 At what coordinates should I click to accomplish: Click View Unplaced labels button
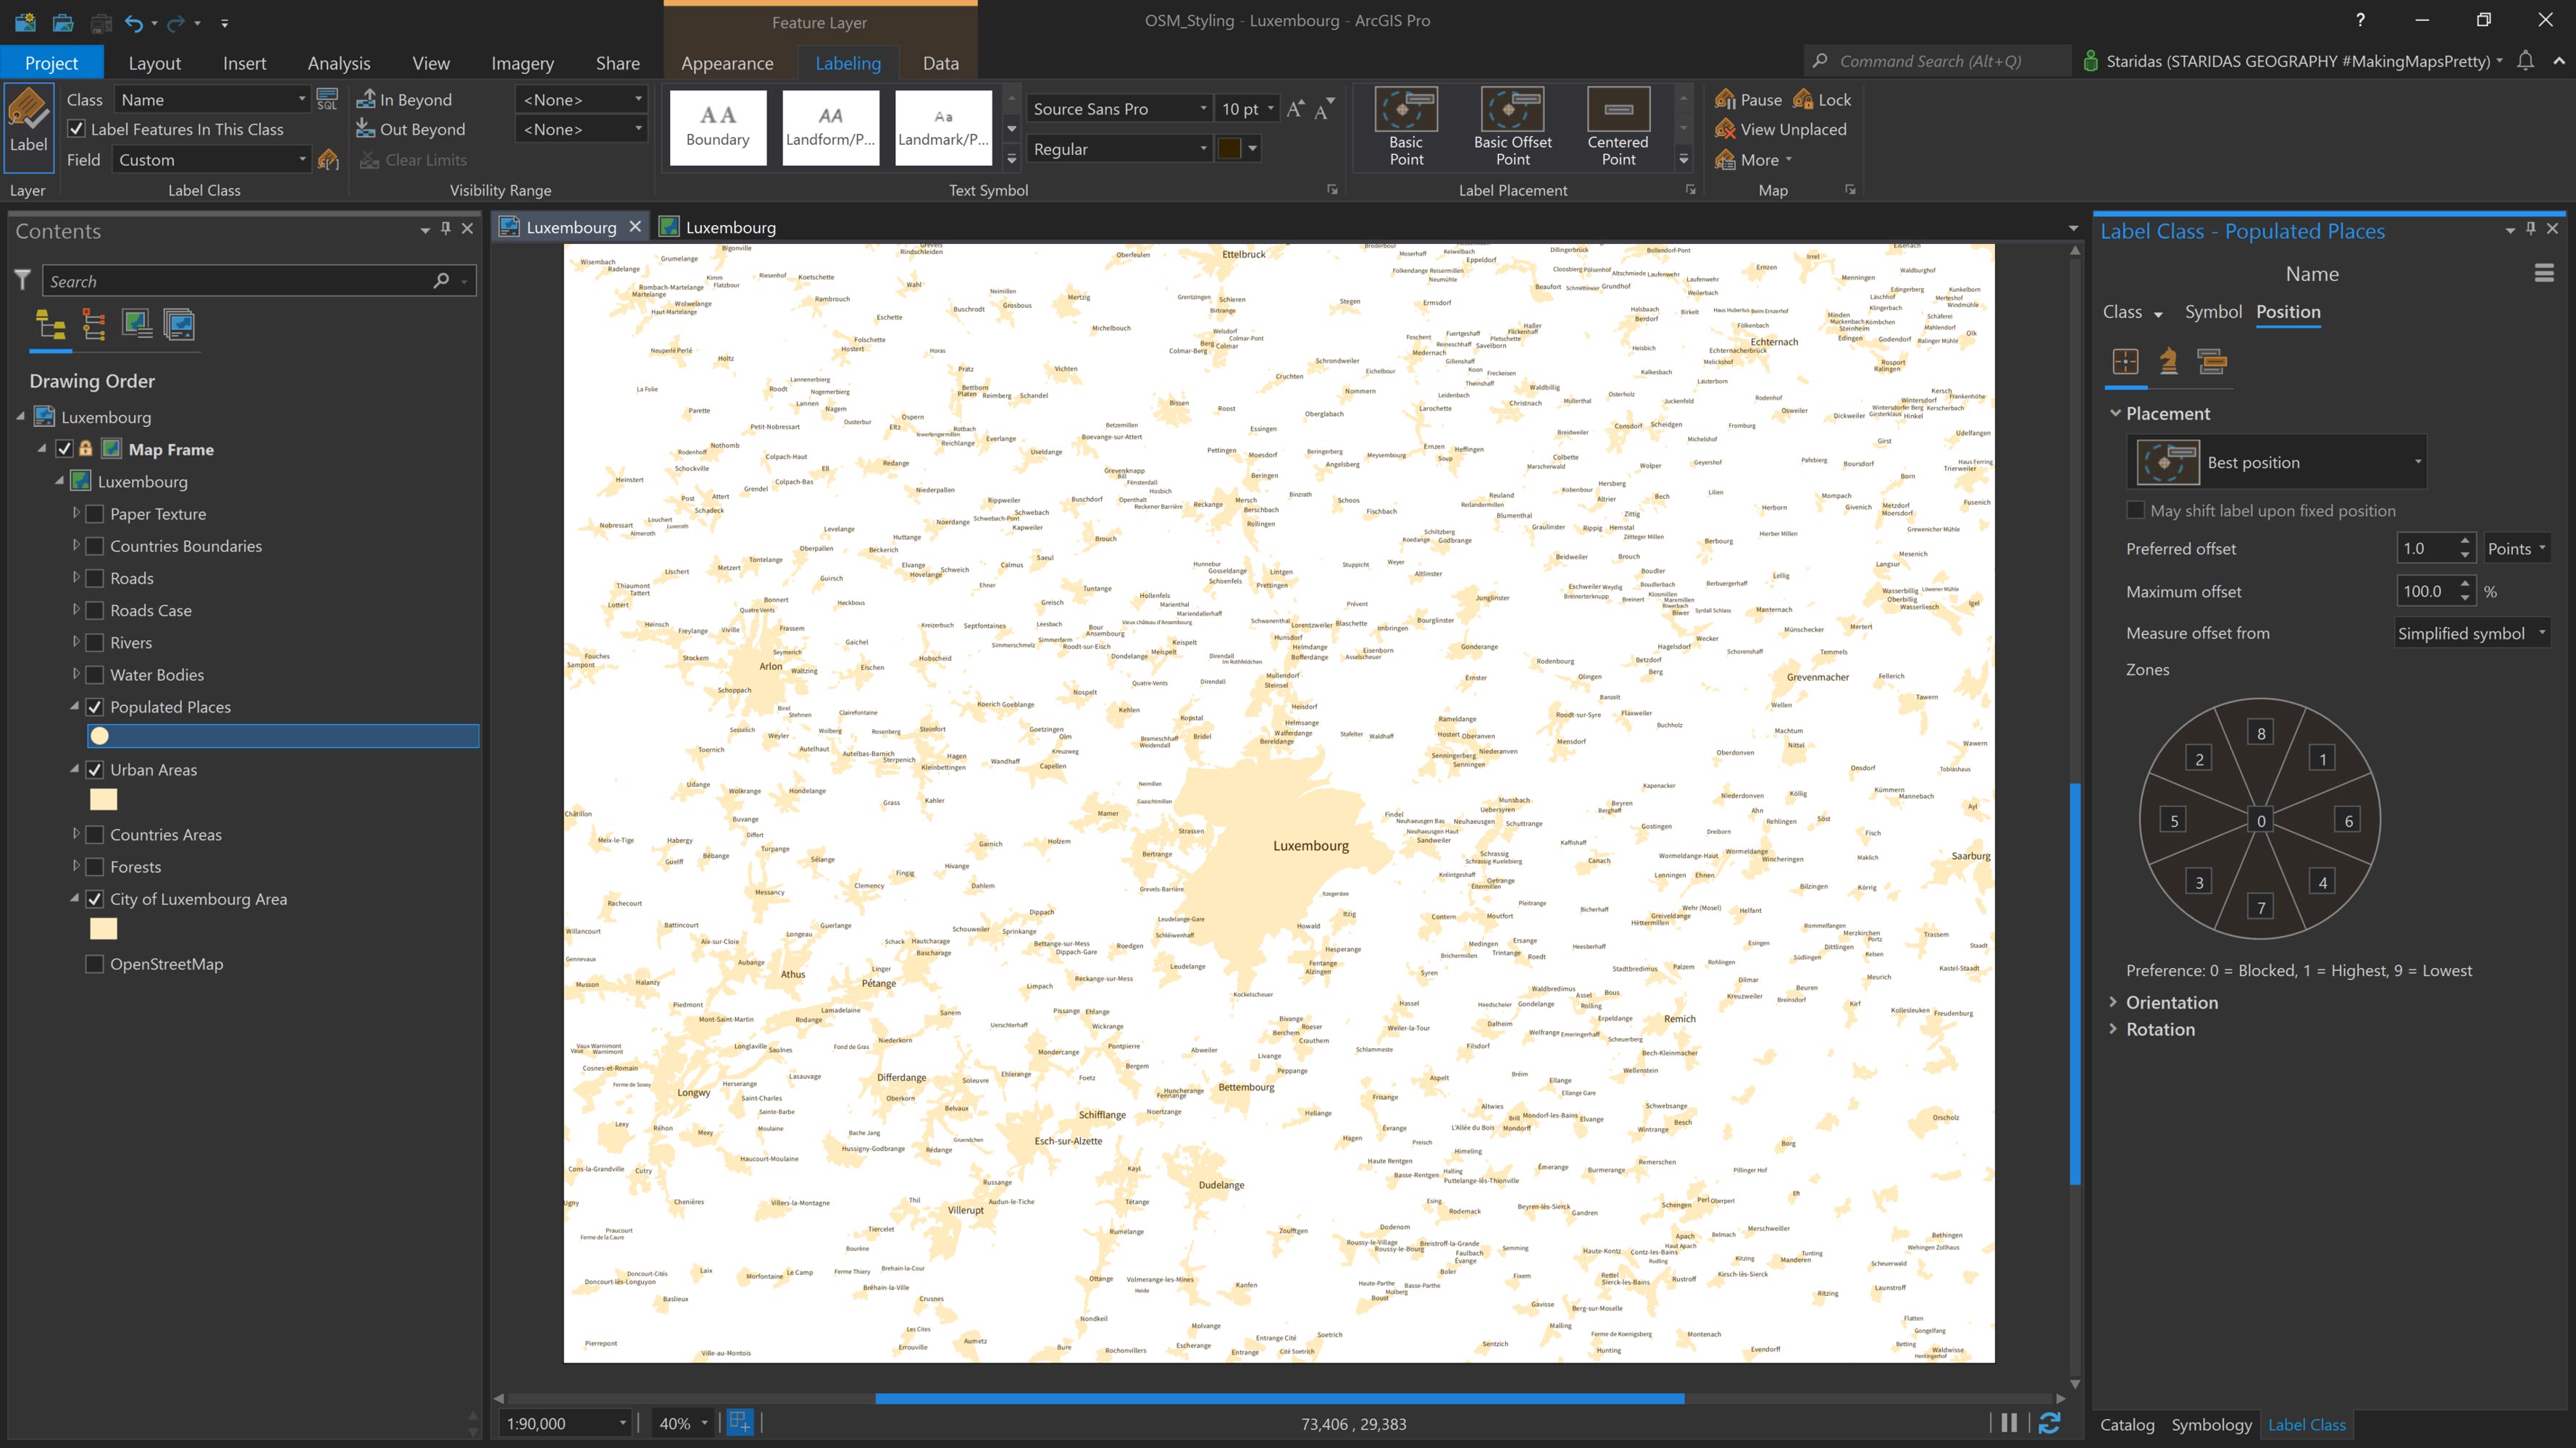[1781, 129]
